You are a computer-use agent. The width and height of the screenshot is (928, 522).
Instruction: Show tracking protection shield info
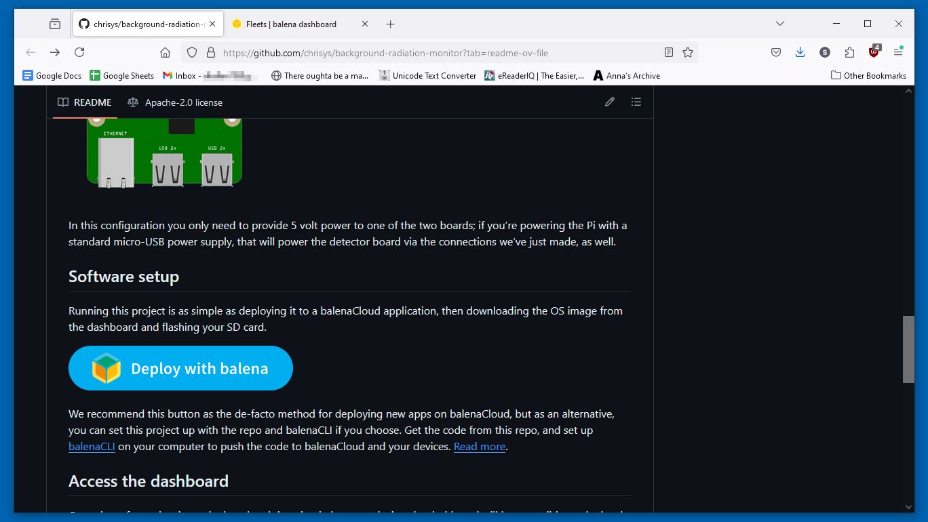coord(192,52)
